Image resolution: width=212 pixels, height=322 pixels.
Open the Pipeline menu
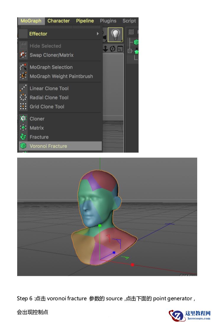pos(85,21)
